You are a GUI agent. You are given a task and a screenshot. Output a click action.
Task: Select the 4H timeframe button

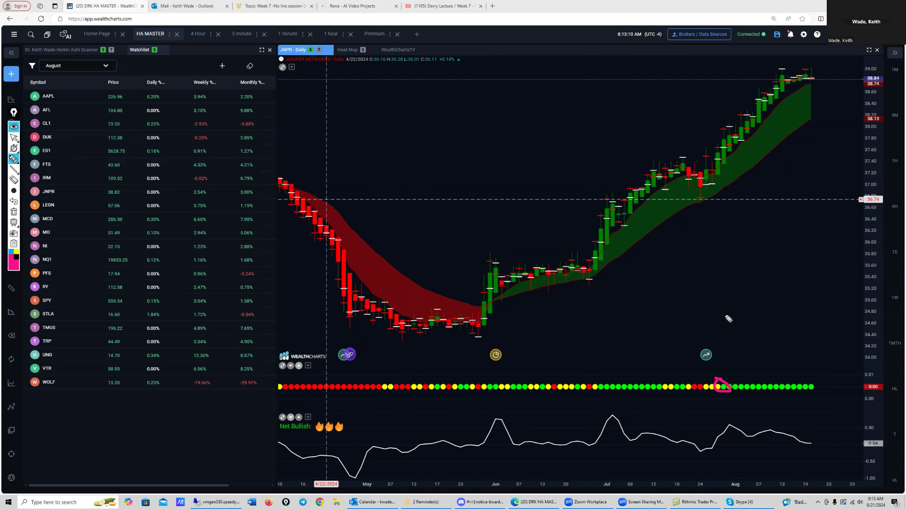click(895, 206)
